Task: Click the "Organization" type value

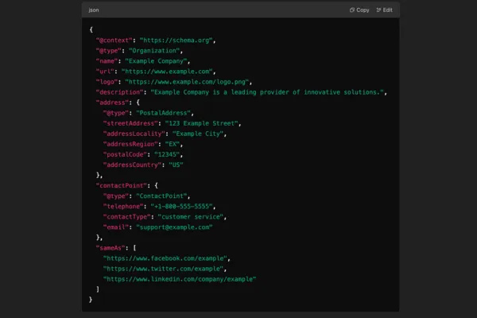Action: click(x=155, y=50)
